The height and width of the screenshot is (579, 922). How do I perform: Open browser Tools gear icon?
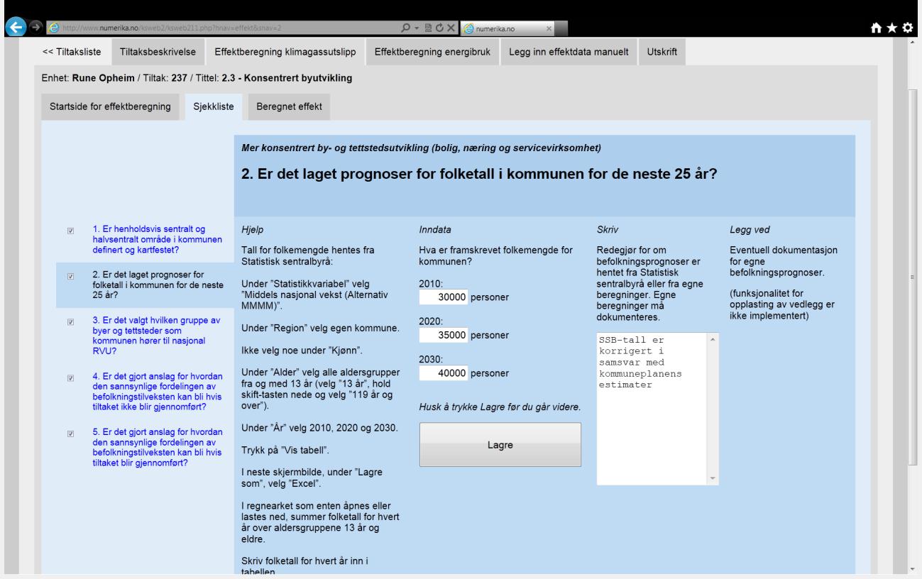907,27
